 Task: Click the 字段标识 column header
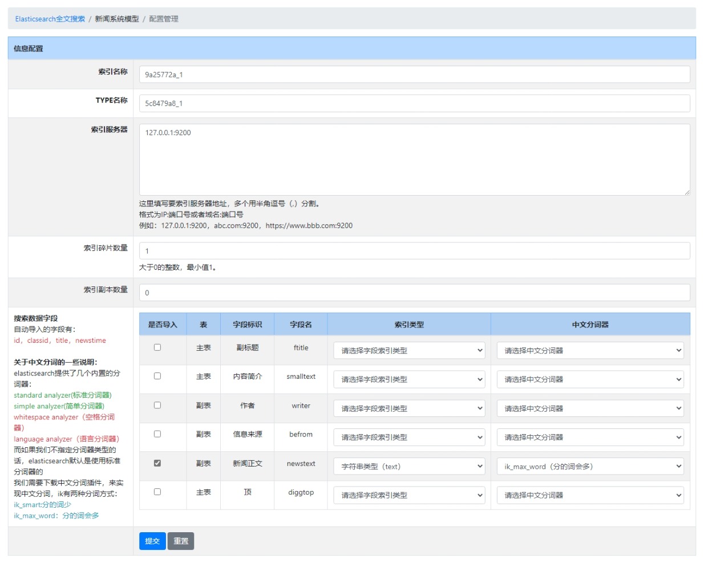tap(248, 325)
